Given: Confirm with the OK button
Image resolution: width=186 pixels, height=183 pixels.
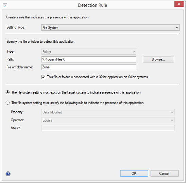Looking at the screenshot, I should pyautogui.click(x=134, y=173).
